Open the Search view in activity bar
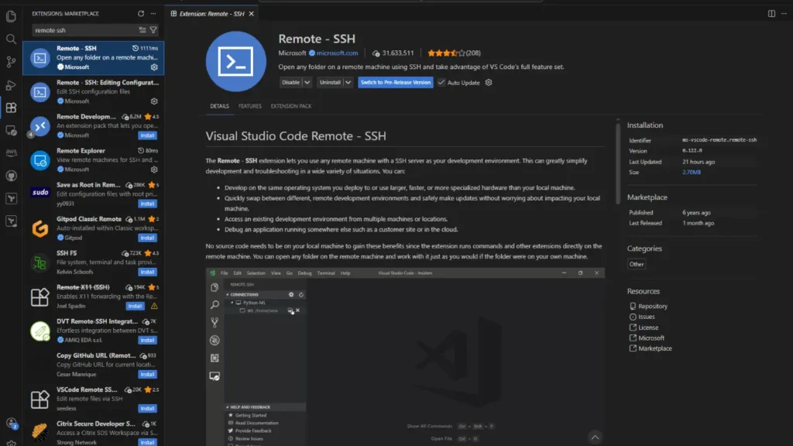The width and height of the screenshot is (793, 446). [11, 39]
